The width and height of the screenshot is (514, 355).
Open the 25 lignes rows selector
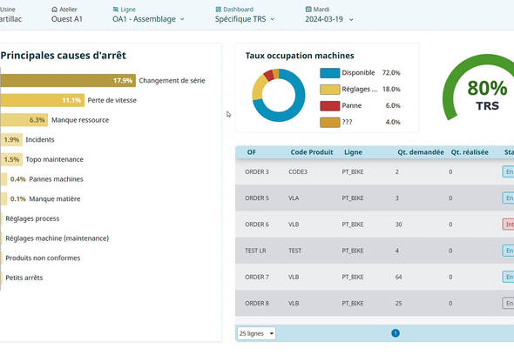(x=256, y=333)
